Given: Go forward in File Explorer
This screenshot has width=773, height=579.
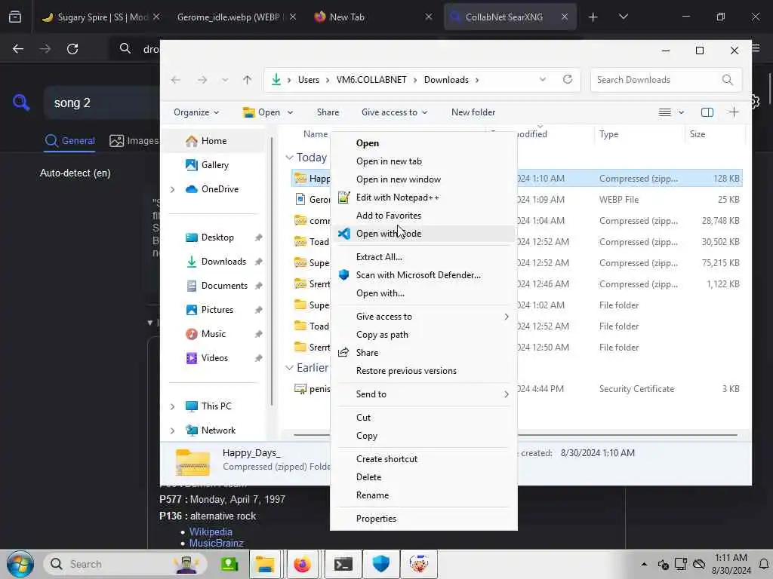Looking at the screenshot, I should tap(202, 80).
